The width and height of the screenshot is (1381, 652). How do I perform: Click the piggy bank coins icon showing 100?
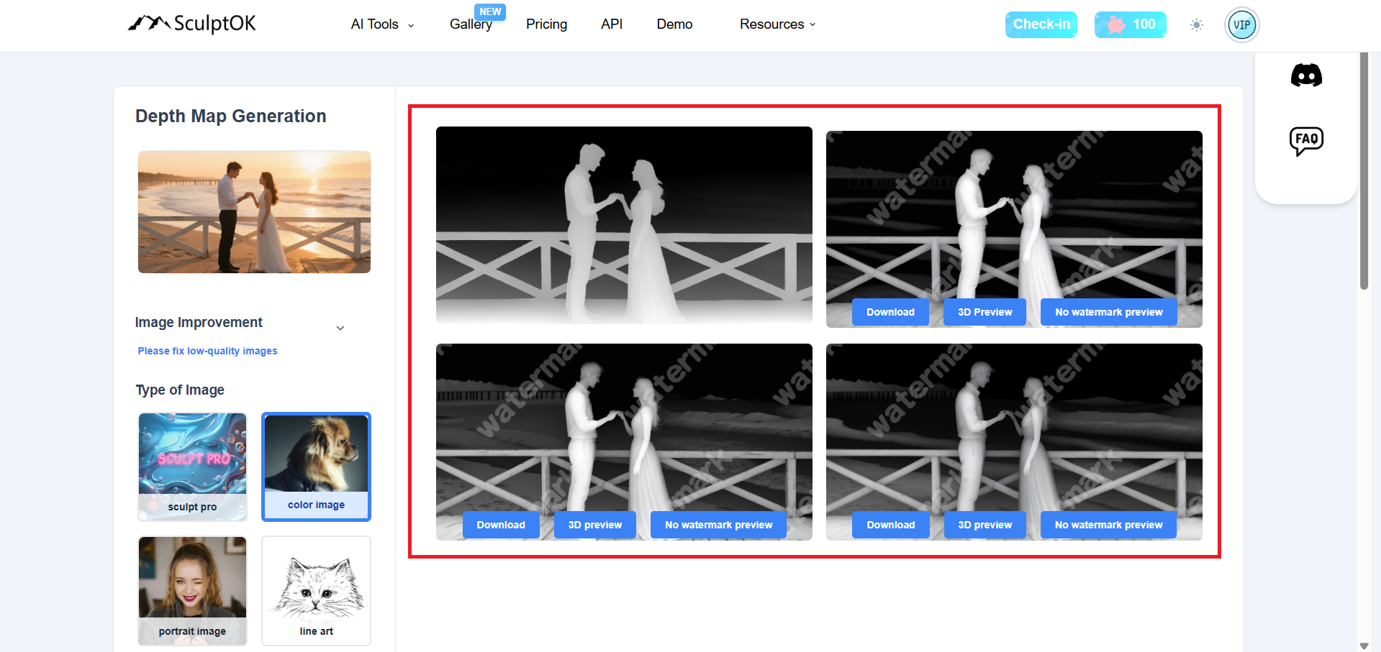click(1130, 24)
